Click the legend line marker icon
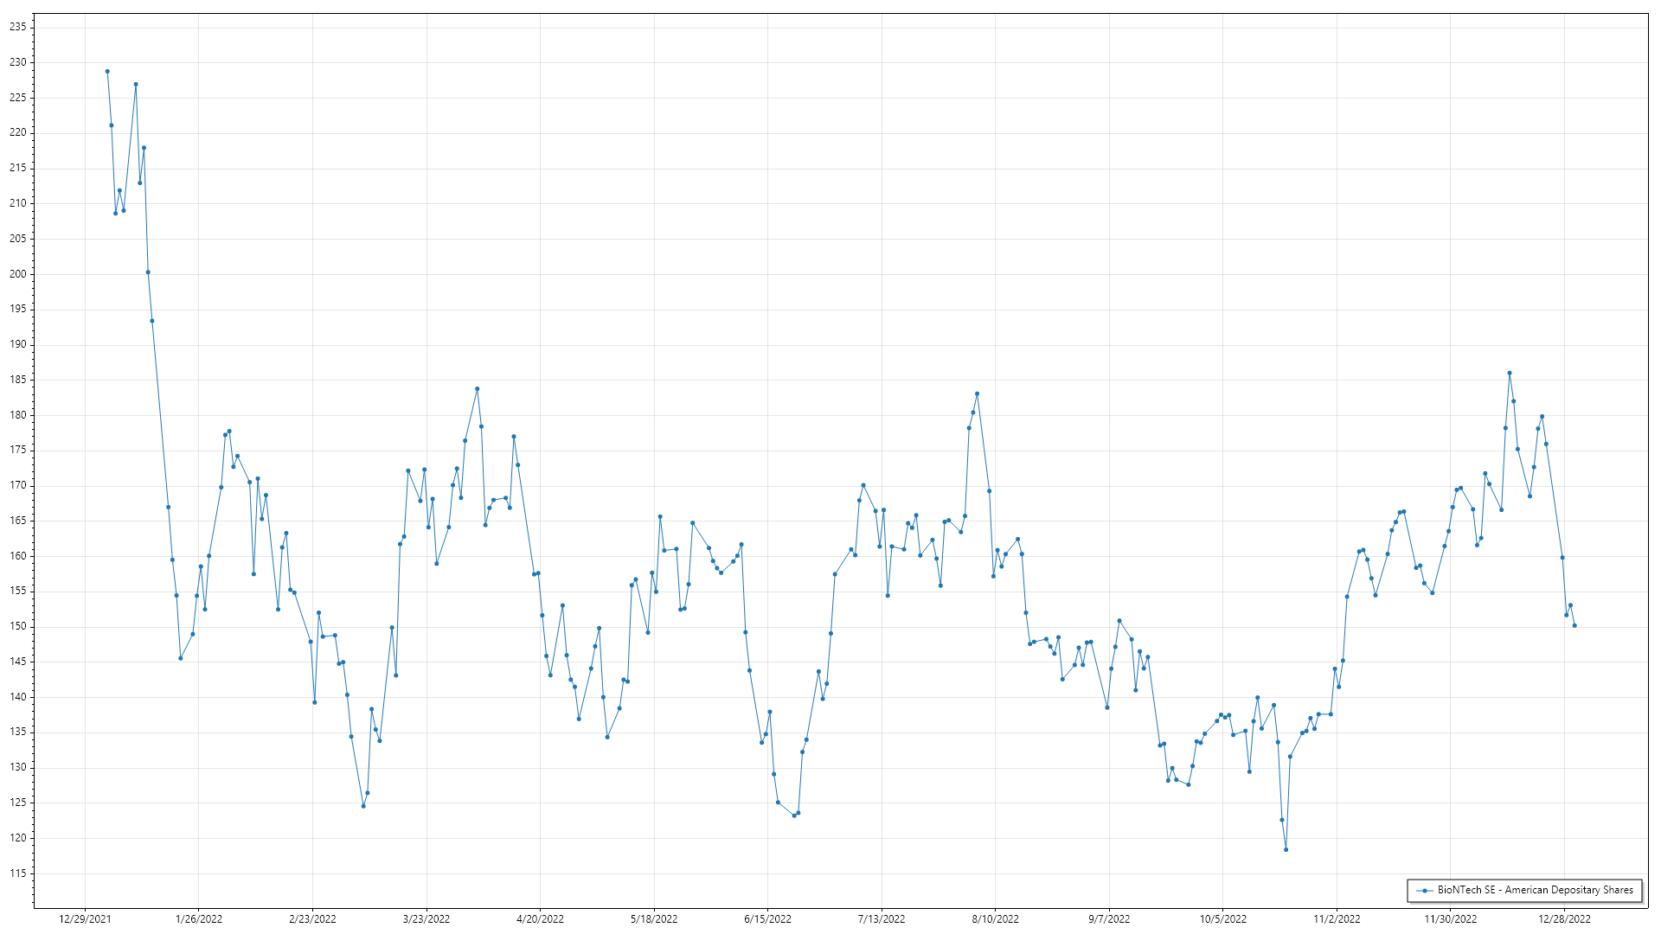This screenshot has width=1661, height=934. pos(1424,890)
